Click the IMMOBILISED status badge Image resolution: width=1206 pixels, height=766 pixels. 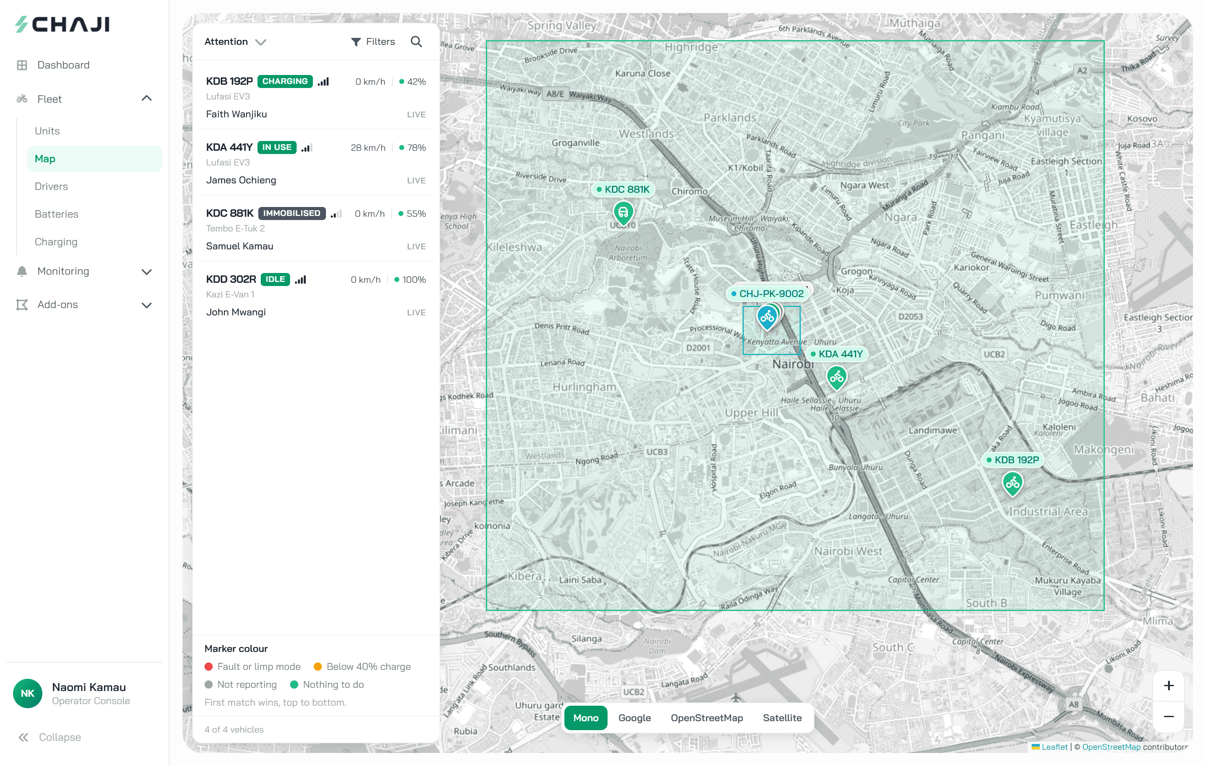coord(291,214)
